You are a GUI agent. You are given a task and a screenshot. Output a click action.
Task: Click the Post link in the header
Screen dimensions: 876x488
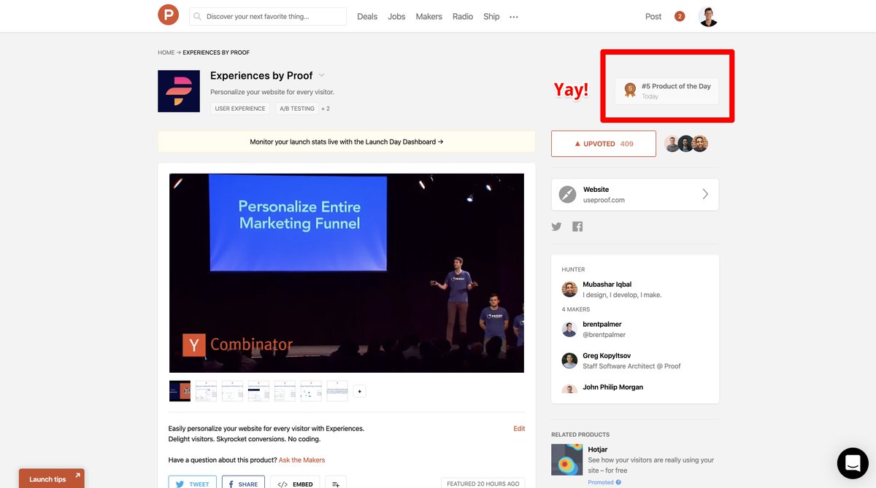pos(653,16)
